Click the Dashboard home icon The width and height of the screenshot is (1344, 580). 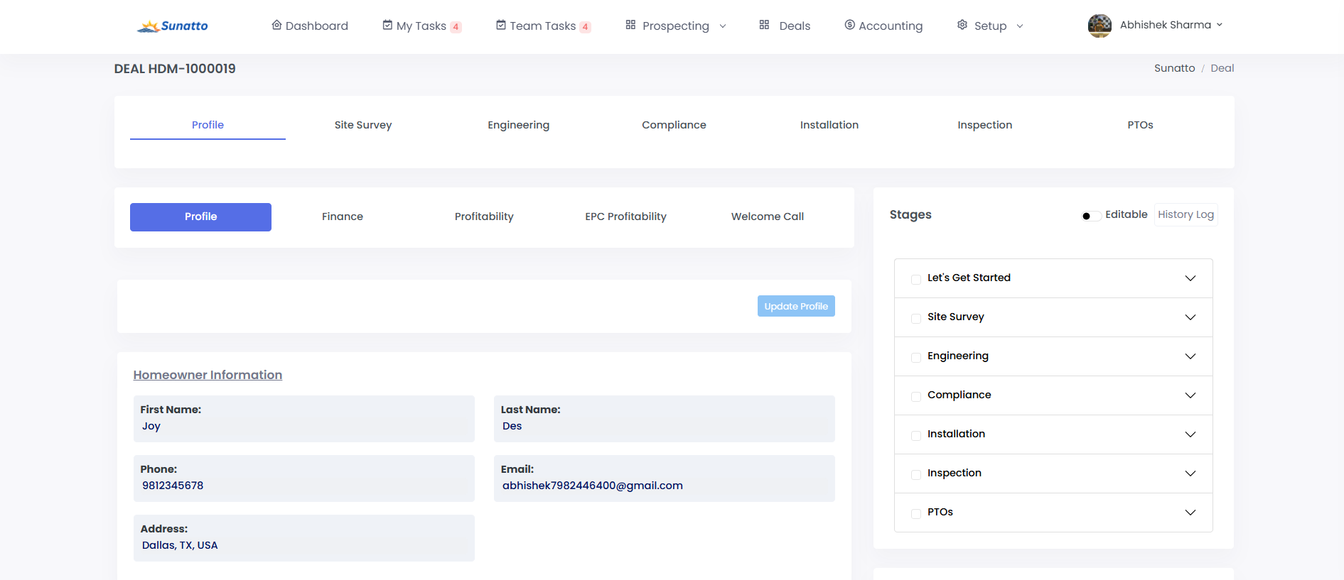coord(276,25)
